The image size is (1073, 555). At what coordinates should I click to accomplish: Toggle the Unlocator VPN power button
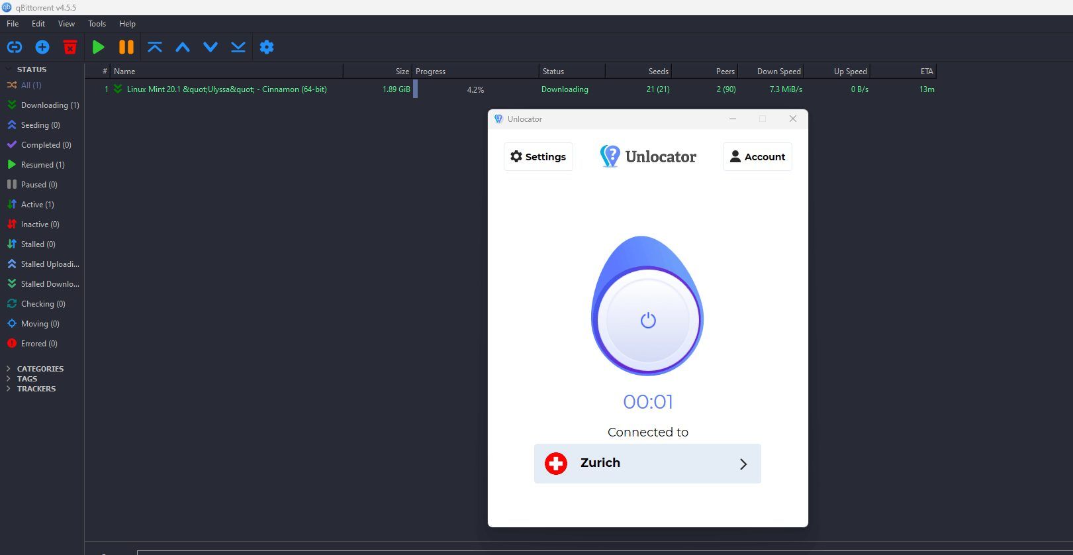click(x=648, y=321)
